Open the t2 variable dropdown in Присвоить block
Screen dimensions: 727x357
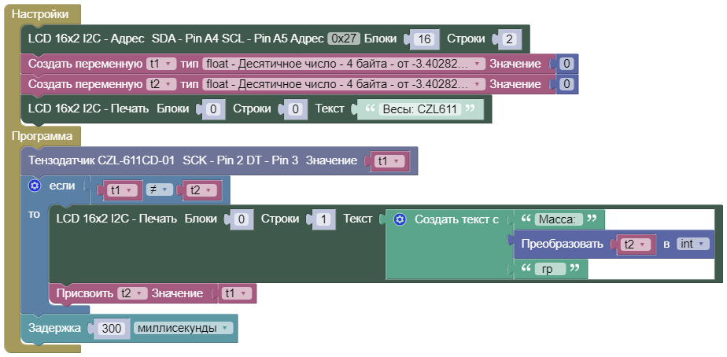point(132,293)
